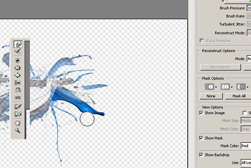The width and height of the screenshot is (251, 168).
Task: Select the Reconstruct tool
Action: (18, 51)
